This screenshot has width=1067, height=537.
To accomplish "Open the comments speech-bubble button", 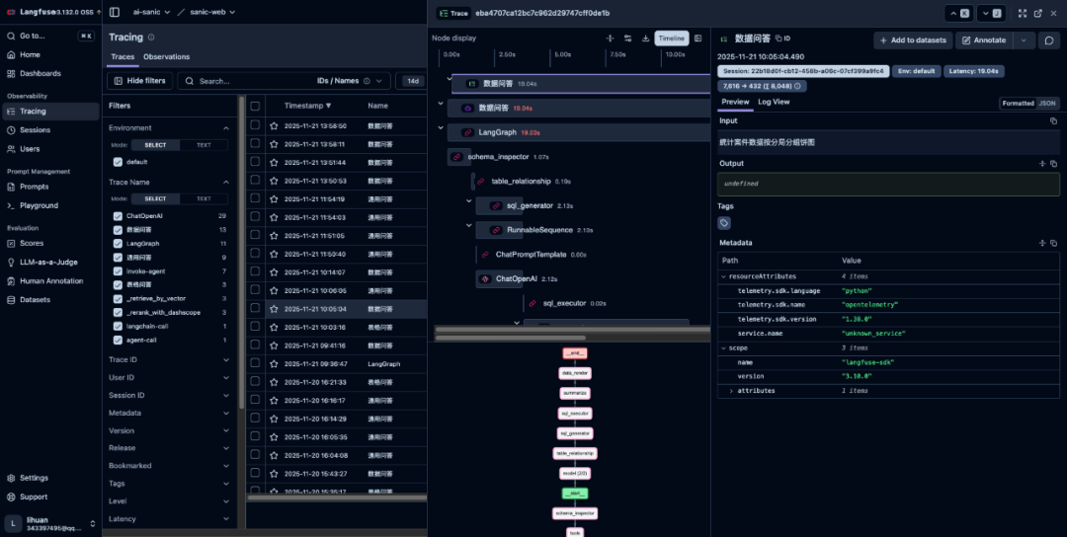I will tap(1049, 40).
